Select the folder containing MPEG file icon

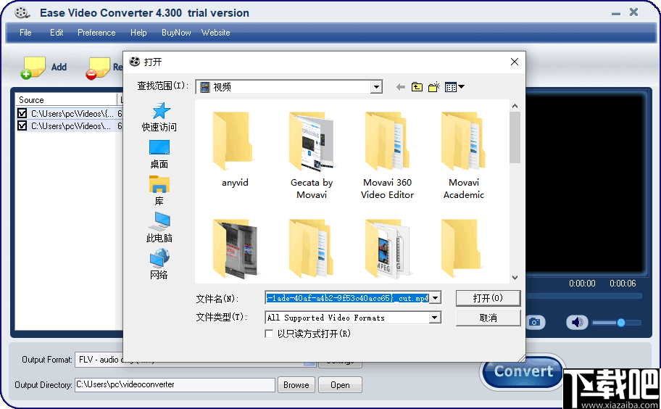click(388, 249)
